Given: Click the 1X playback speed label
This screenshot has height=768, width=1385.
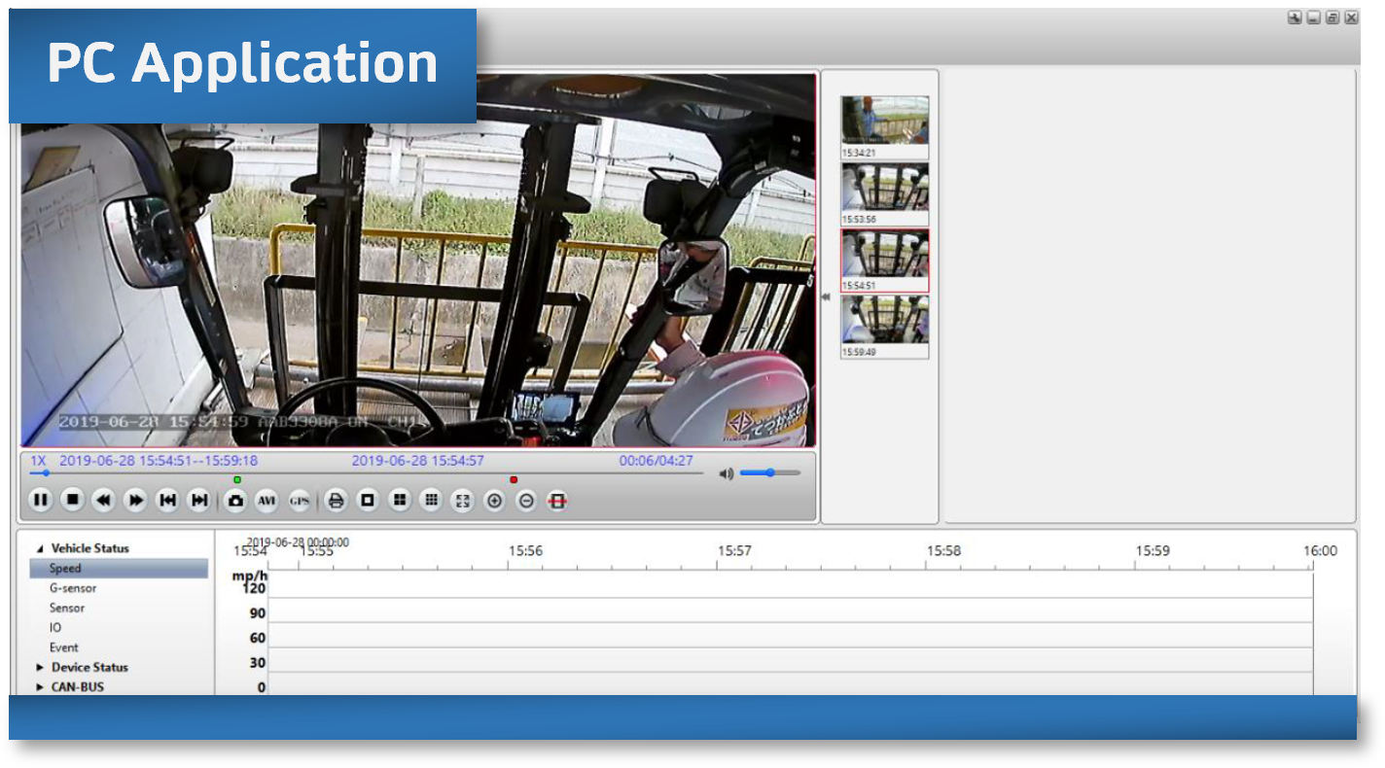Looking at the screenshot, I should (x=38, y=461).
